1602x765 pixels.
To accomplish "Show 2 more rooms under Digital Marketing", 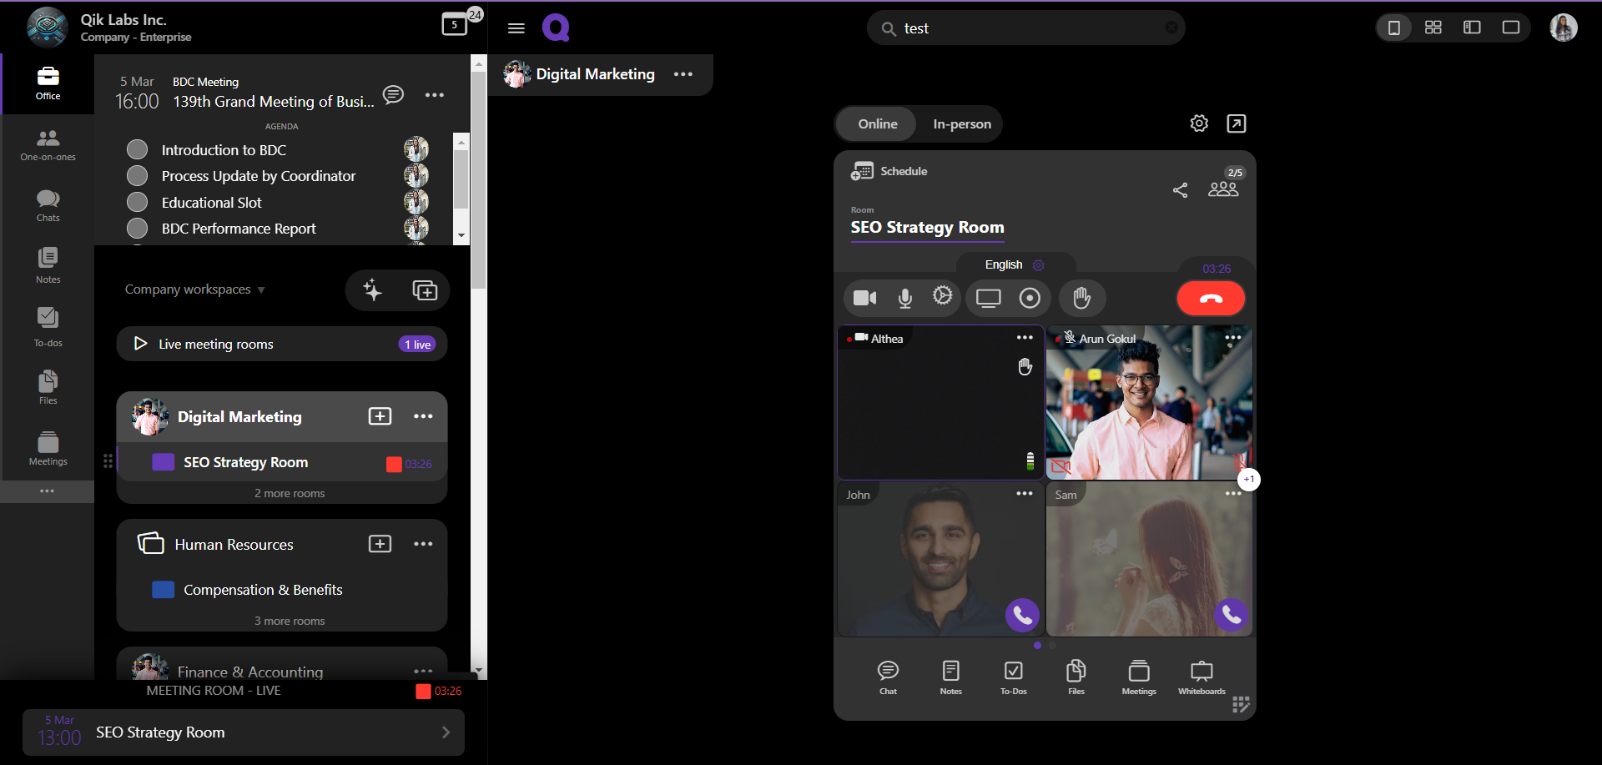I will [290, 493].
